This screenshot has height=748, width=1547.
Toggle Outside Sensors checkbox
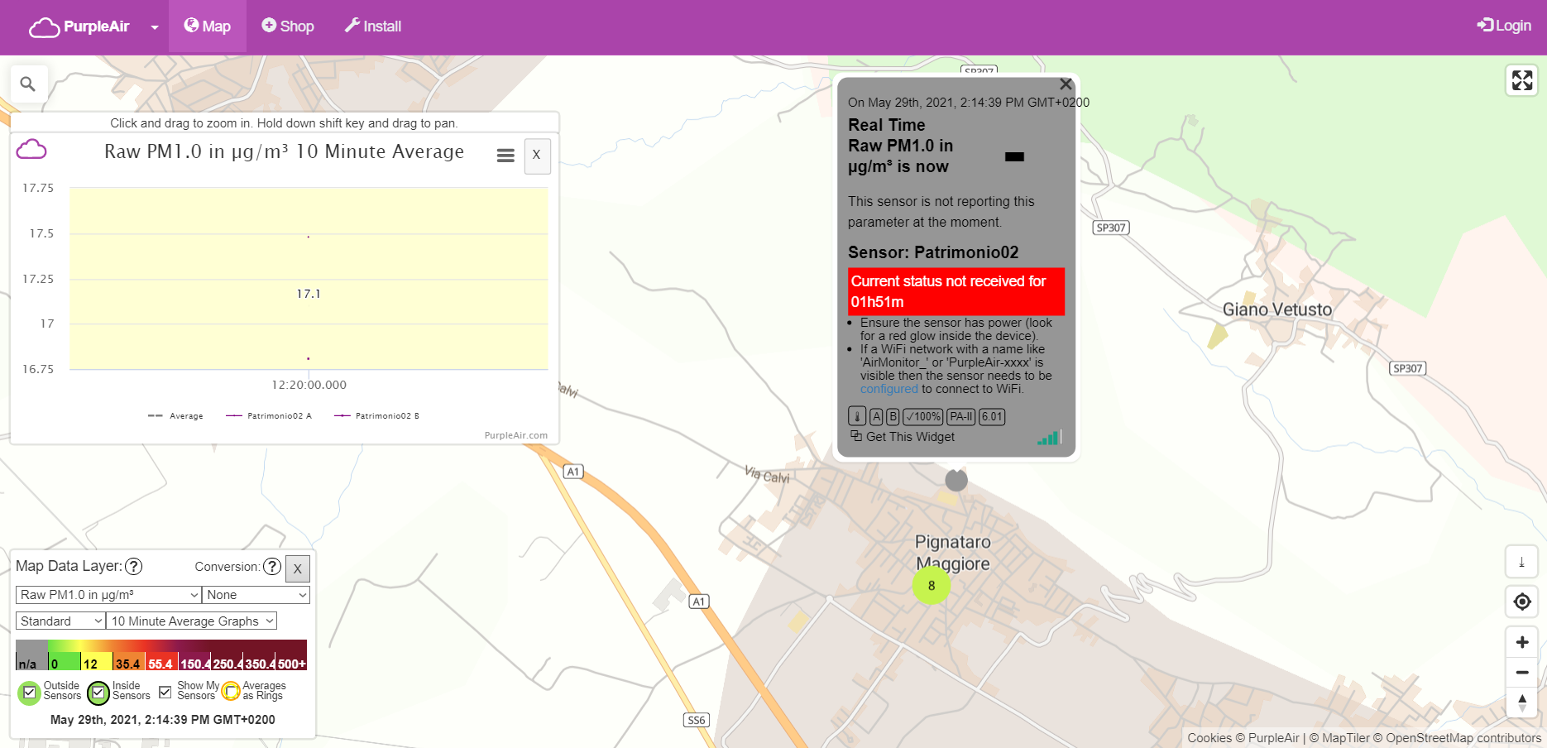coord(30,693)
